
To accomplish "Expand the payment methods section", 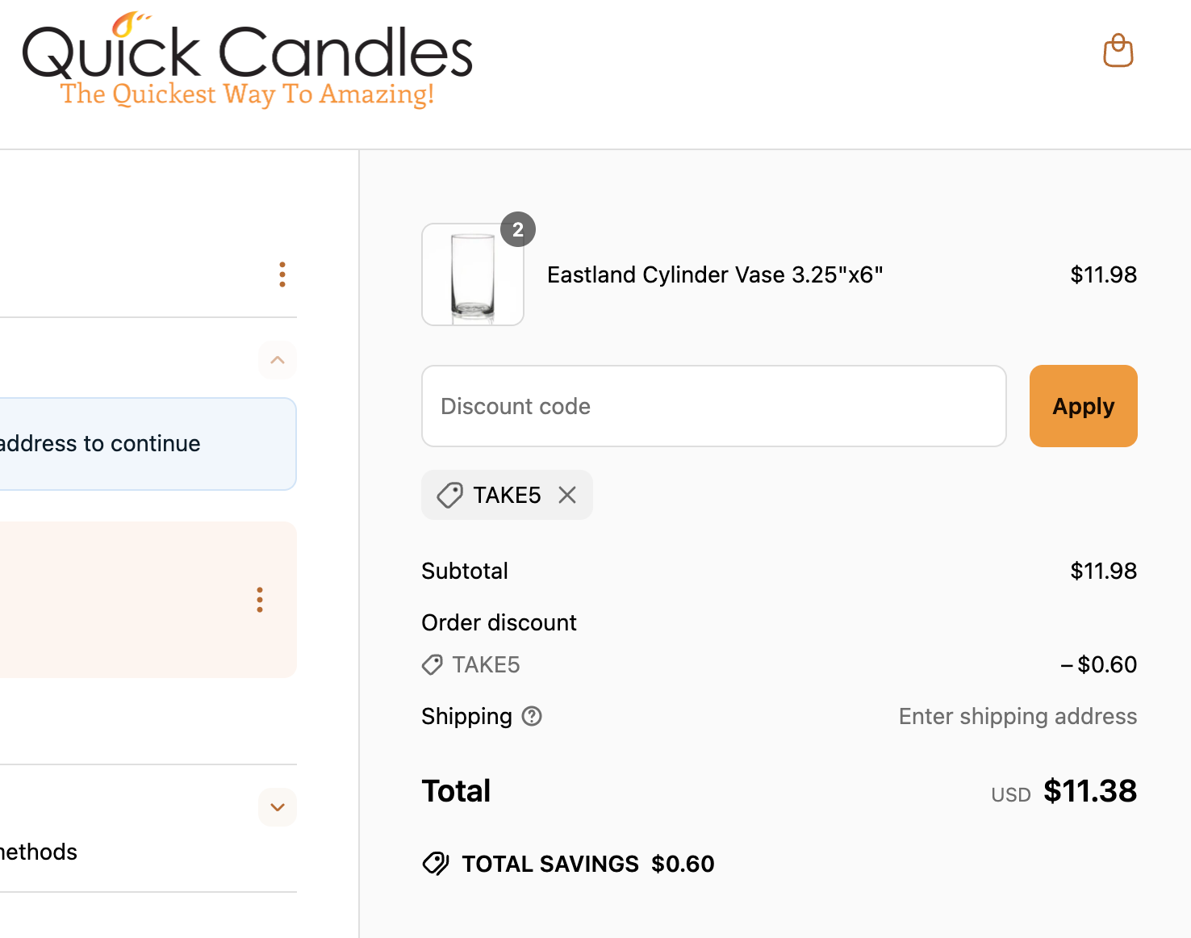I will (x=277, y=807).
